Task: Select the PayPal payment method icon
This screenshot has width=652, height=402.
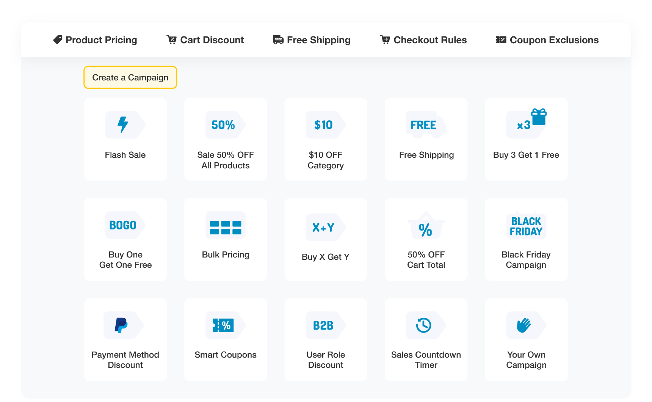Action: (x=124, y=325)
